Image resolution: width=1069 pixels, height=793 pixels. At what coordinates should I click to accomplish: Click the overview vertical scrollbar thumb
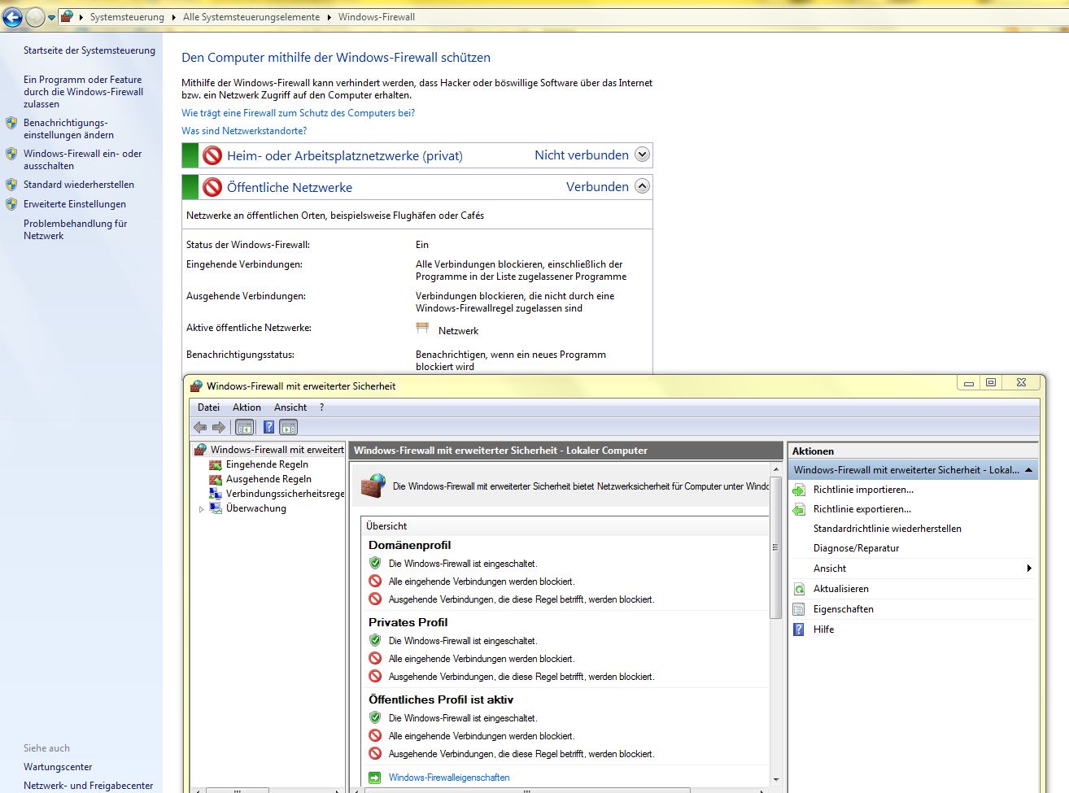click(775, 547)
